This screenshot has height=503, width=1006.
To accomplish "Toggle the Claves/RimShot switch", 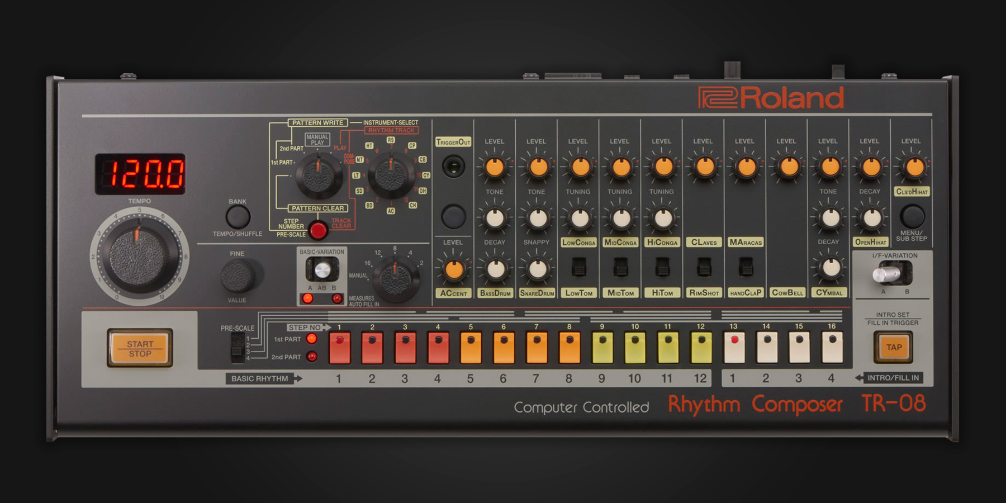I will click(704, 267).
